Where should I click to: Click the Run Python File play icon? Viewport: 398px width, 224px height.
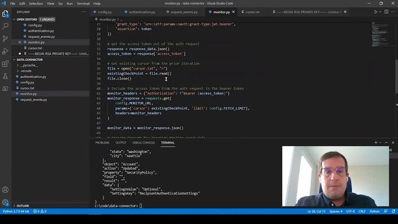coord(376,12)
